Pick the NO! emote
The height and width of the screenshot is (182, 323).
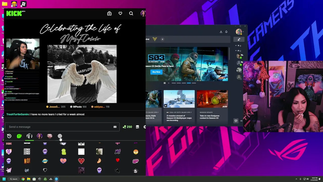point(27,161)
